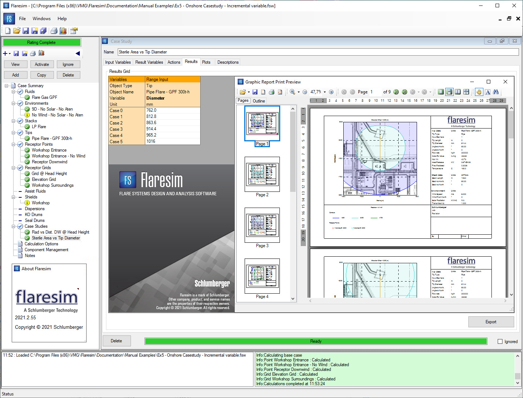
Task: Click the Save As icon in main toolbar
Action: pyautogui.click(x=34, y=31)
